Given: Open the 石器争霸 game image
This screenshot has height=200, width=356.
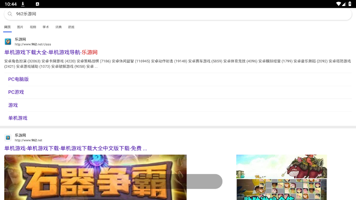Looking at the screenshot, I should (95, 177).
